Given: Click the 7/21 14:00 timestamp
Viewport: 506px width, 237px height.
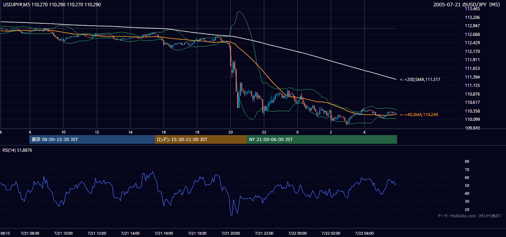Looking at the screenshot, I should click(130, 233).
